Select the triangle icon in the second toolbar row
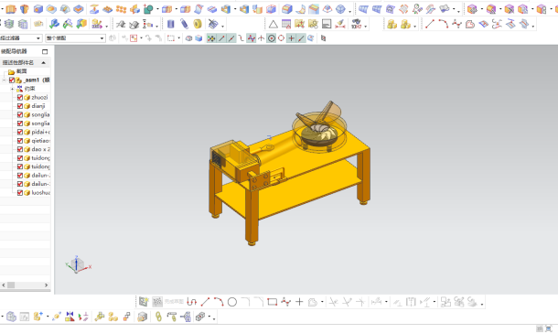Image resolution: width=558 pixels, height=333 pixels. (x=273, y=24)
